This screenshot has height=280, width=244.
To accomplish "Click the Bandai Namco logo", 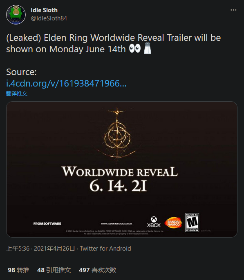I will [173, 222].
